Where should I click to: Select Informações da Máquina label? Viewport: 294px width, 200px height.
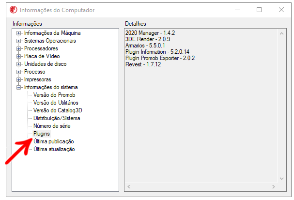(x=52, y=33)
